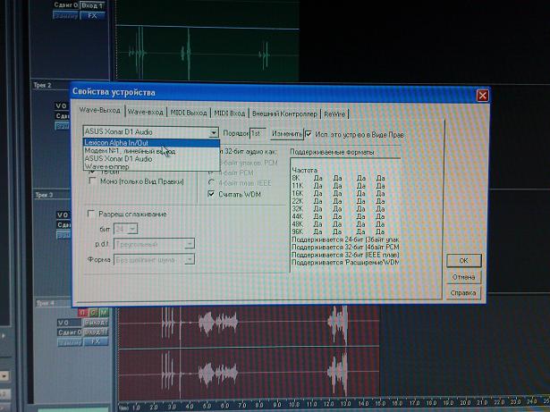Click the FX button on the top track
The image size is (550, 412).
[95, 15]
